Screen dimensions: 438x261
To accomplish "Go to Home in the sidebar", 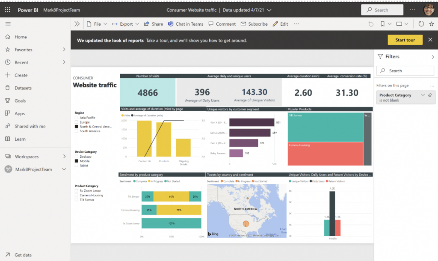I will pyautogui.click(x=21, y=37).
